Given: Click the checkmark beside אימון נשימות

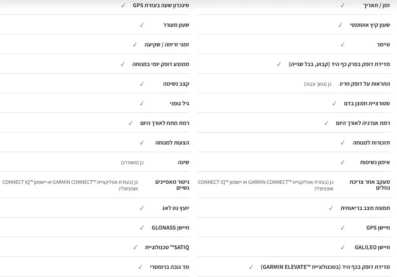Looking at the screenshot, I should pyautogui.click(x=342, y=162).
